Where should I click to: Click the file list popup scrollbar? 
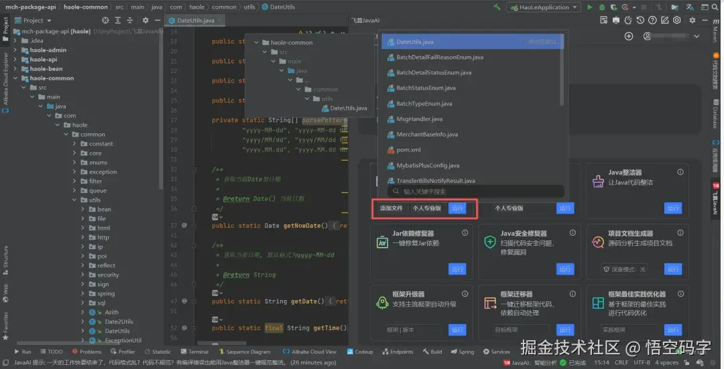tap(562, 70)
